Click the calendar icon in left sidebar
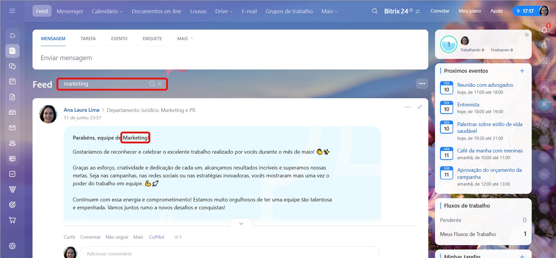The width and height of the screenshot is (556, 258). coord(12,81)
